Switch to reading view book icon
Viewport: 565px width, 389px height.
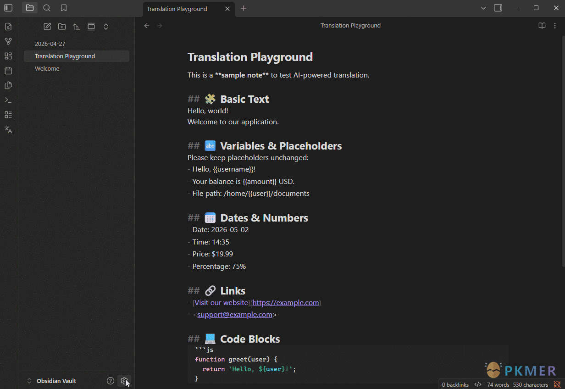click(x=542, y=26)
